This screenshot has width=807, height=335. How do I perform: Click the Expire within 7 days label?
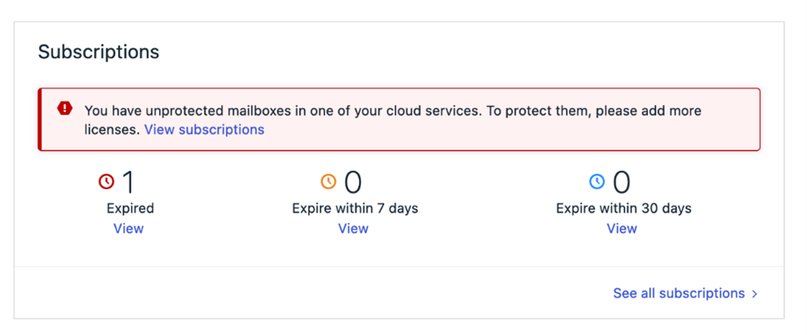355,208
